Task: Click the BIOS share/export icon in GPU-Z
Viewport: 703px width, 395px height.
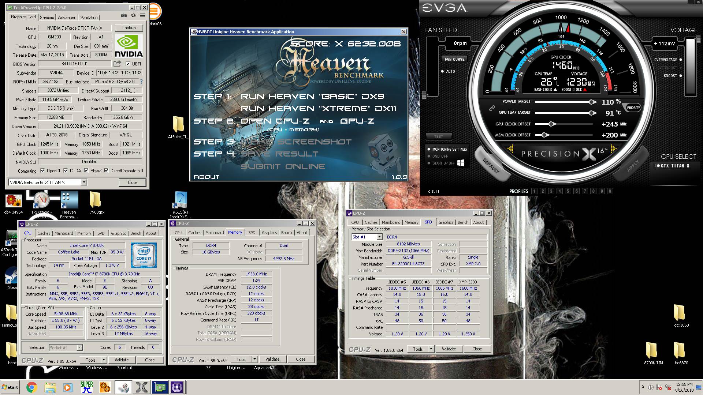Action: (x=117, y=64)
